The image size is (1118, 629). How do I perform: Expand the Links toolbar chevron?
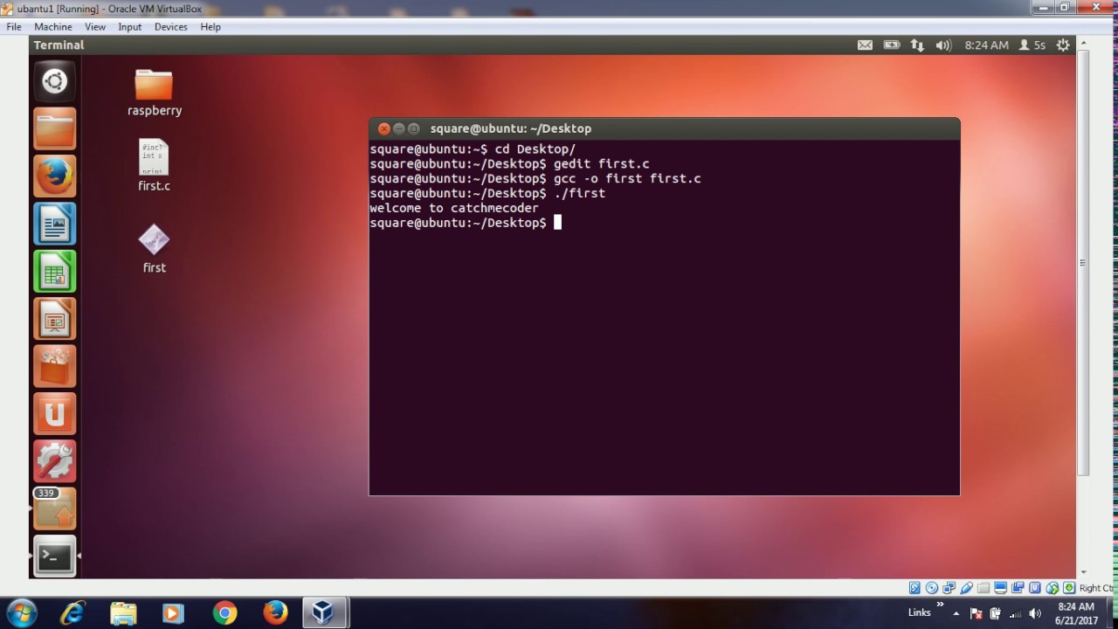(x=940, y=605)
